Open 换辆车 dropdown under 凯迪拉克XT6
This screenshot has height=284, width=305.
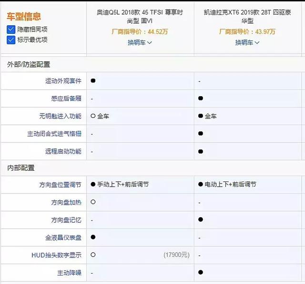(x=247, y=42)
